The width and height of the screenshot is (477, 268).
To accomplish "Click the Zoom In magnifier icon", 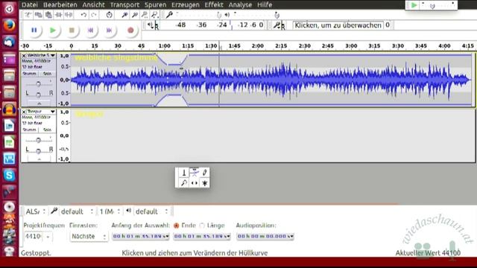I will [x=124, y=15].
